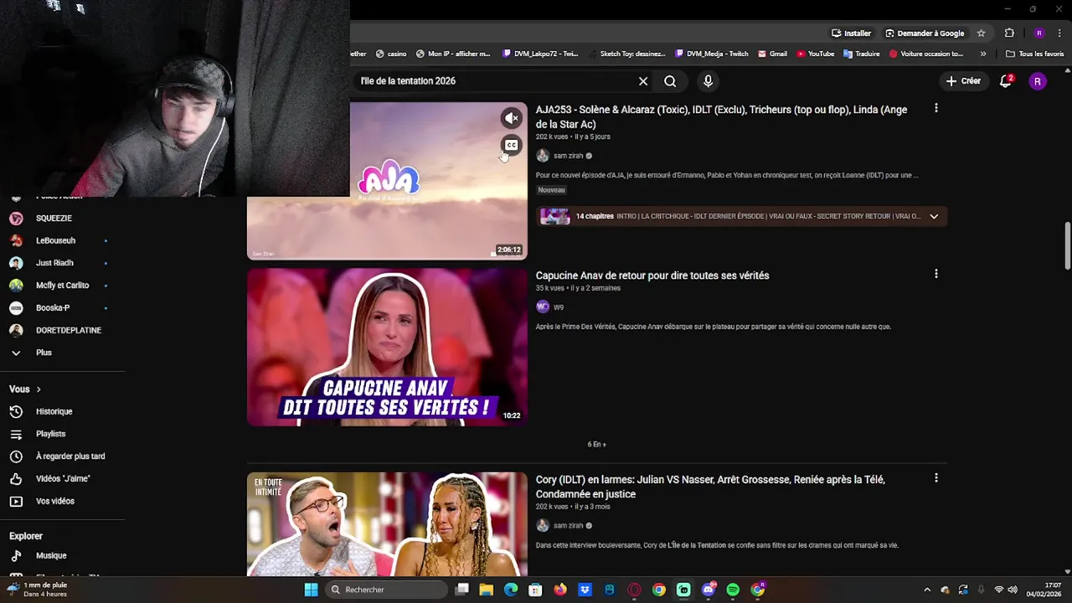Open the DVM_Medja Twitch bookmark

(x=712, y=54)
